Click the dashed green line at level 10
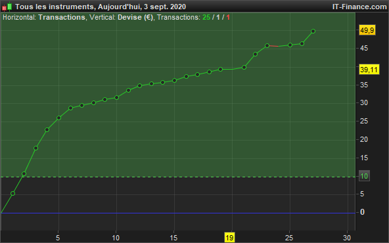Image resolution: width=389 pixels, height=243 pixels. (x=178, y=177)
